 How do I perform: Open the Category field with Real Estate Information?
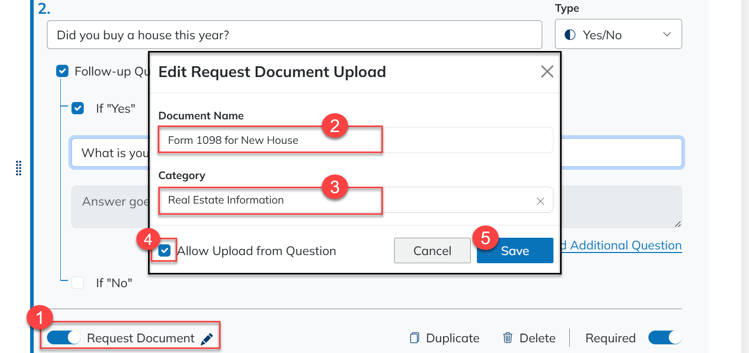point(347,200)
